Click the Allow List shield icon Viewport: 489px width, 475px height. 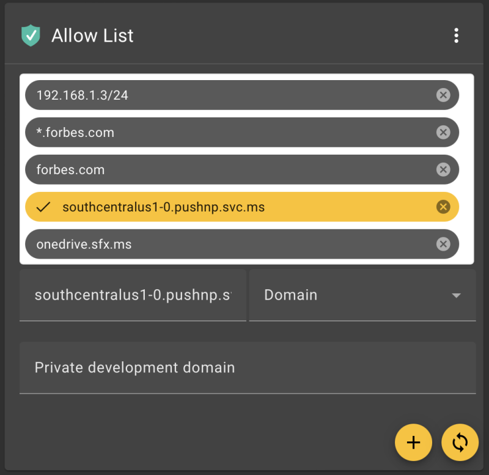31,35
